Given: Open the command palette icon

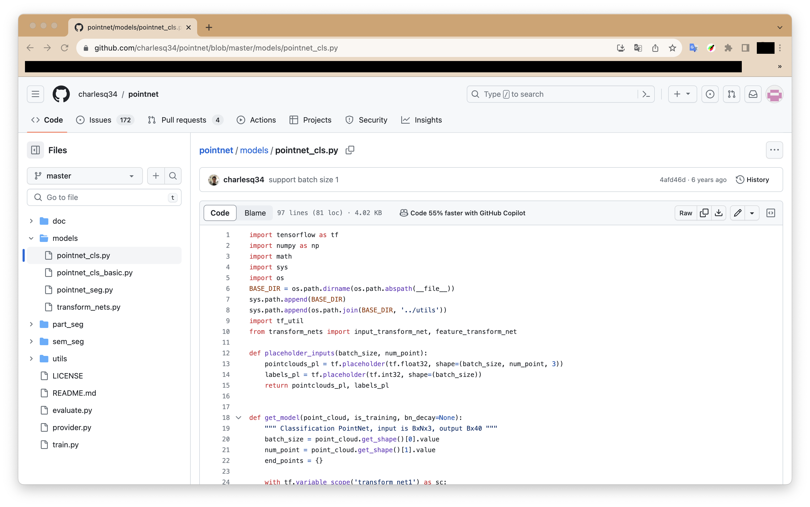Looking at the screenshot, I should [x=646, y=94].
